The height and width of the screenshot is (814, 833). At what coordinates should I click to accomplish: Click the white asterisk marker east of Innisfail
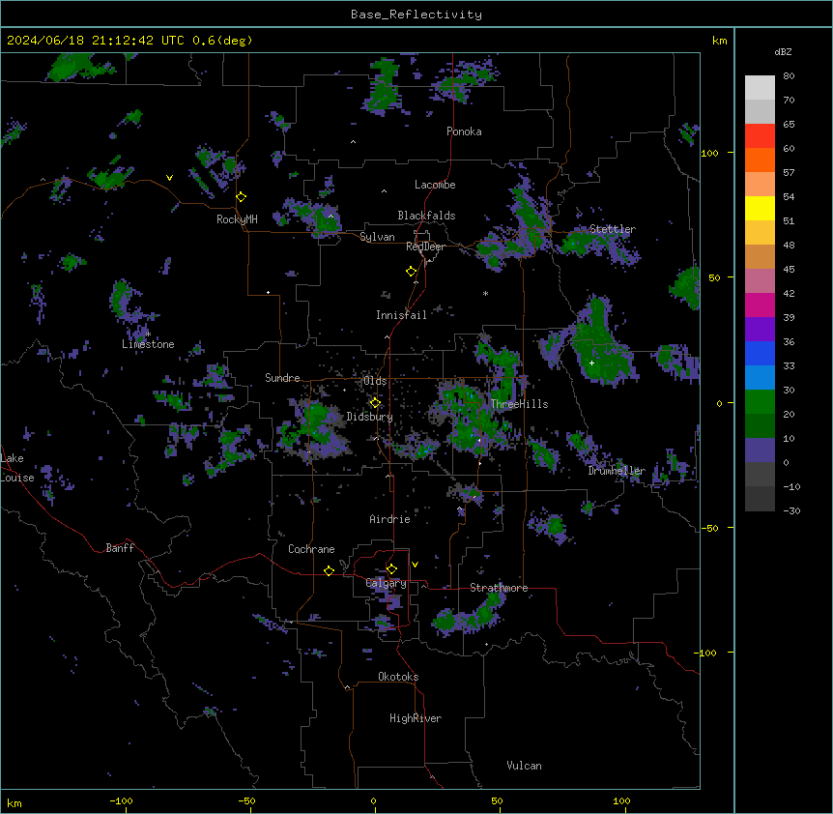coord(485,293)
